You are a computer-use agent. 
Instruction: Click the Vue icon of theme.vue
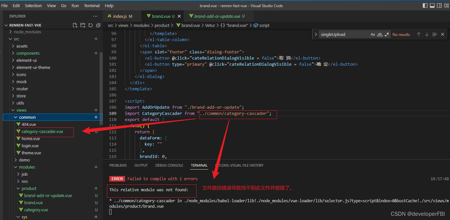click(19, 153)
